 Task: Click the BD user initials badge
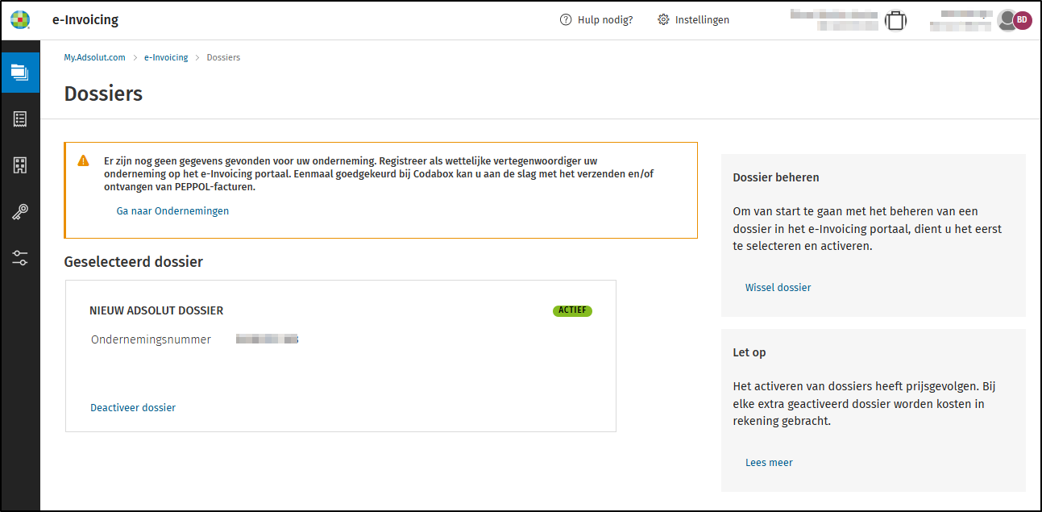1022,20
